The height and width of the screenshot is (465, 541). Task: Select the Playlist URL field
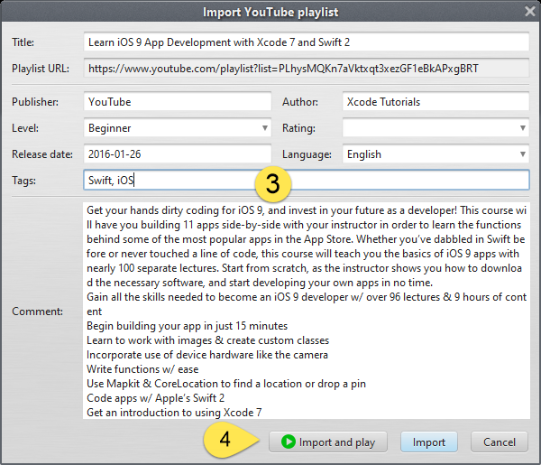[x=305, y=69]
